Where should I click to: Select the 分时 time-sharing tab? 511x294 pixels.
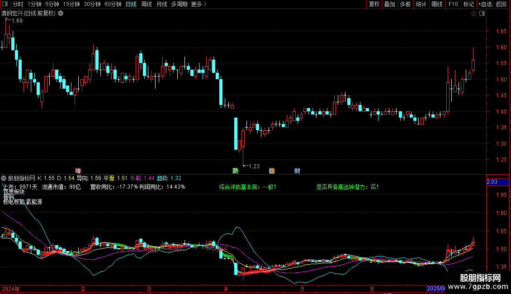pyautogui.click(x=18, y=4)
